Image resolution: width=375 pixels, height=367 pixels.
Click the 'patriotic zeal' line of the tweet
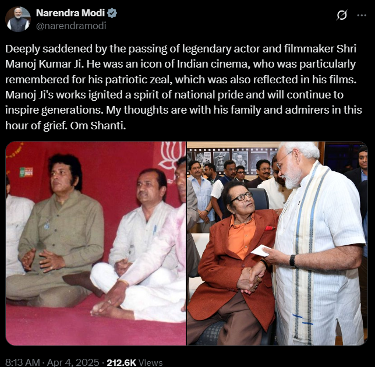[181, 79]
